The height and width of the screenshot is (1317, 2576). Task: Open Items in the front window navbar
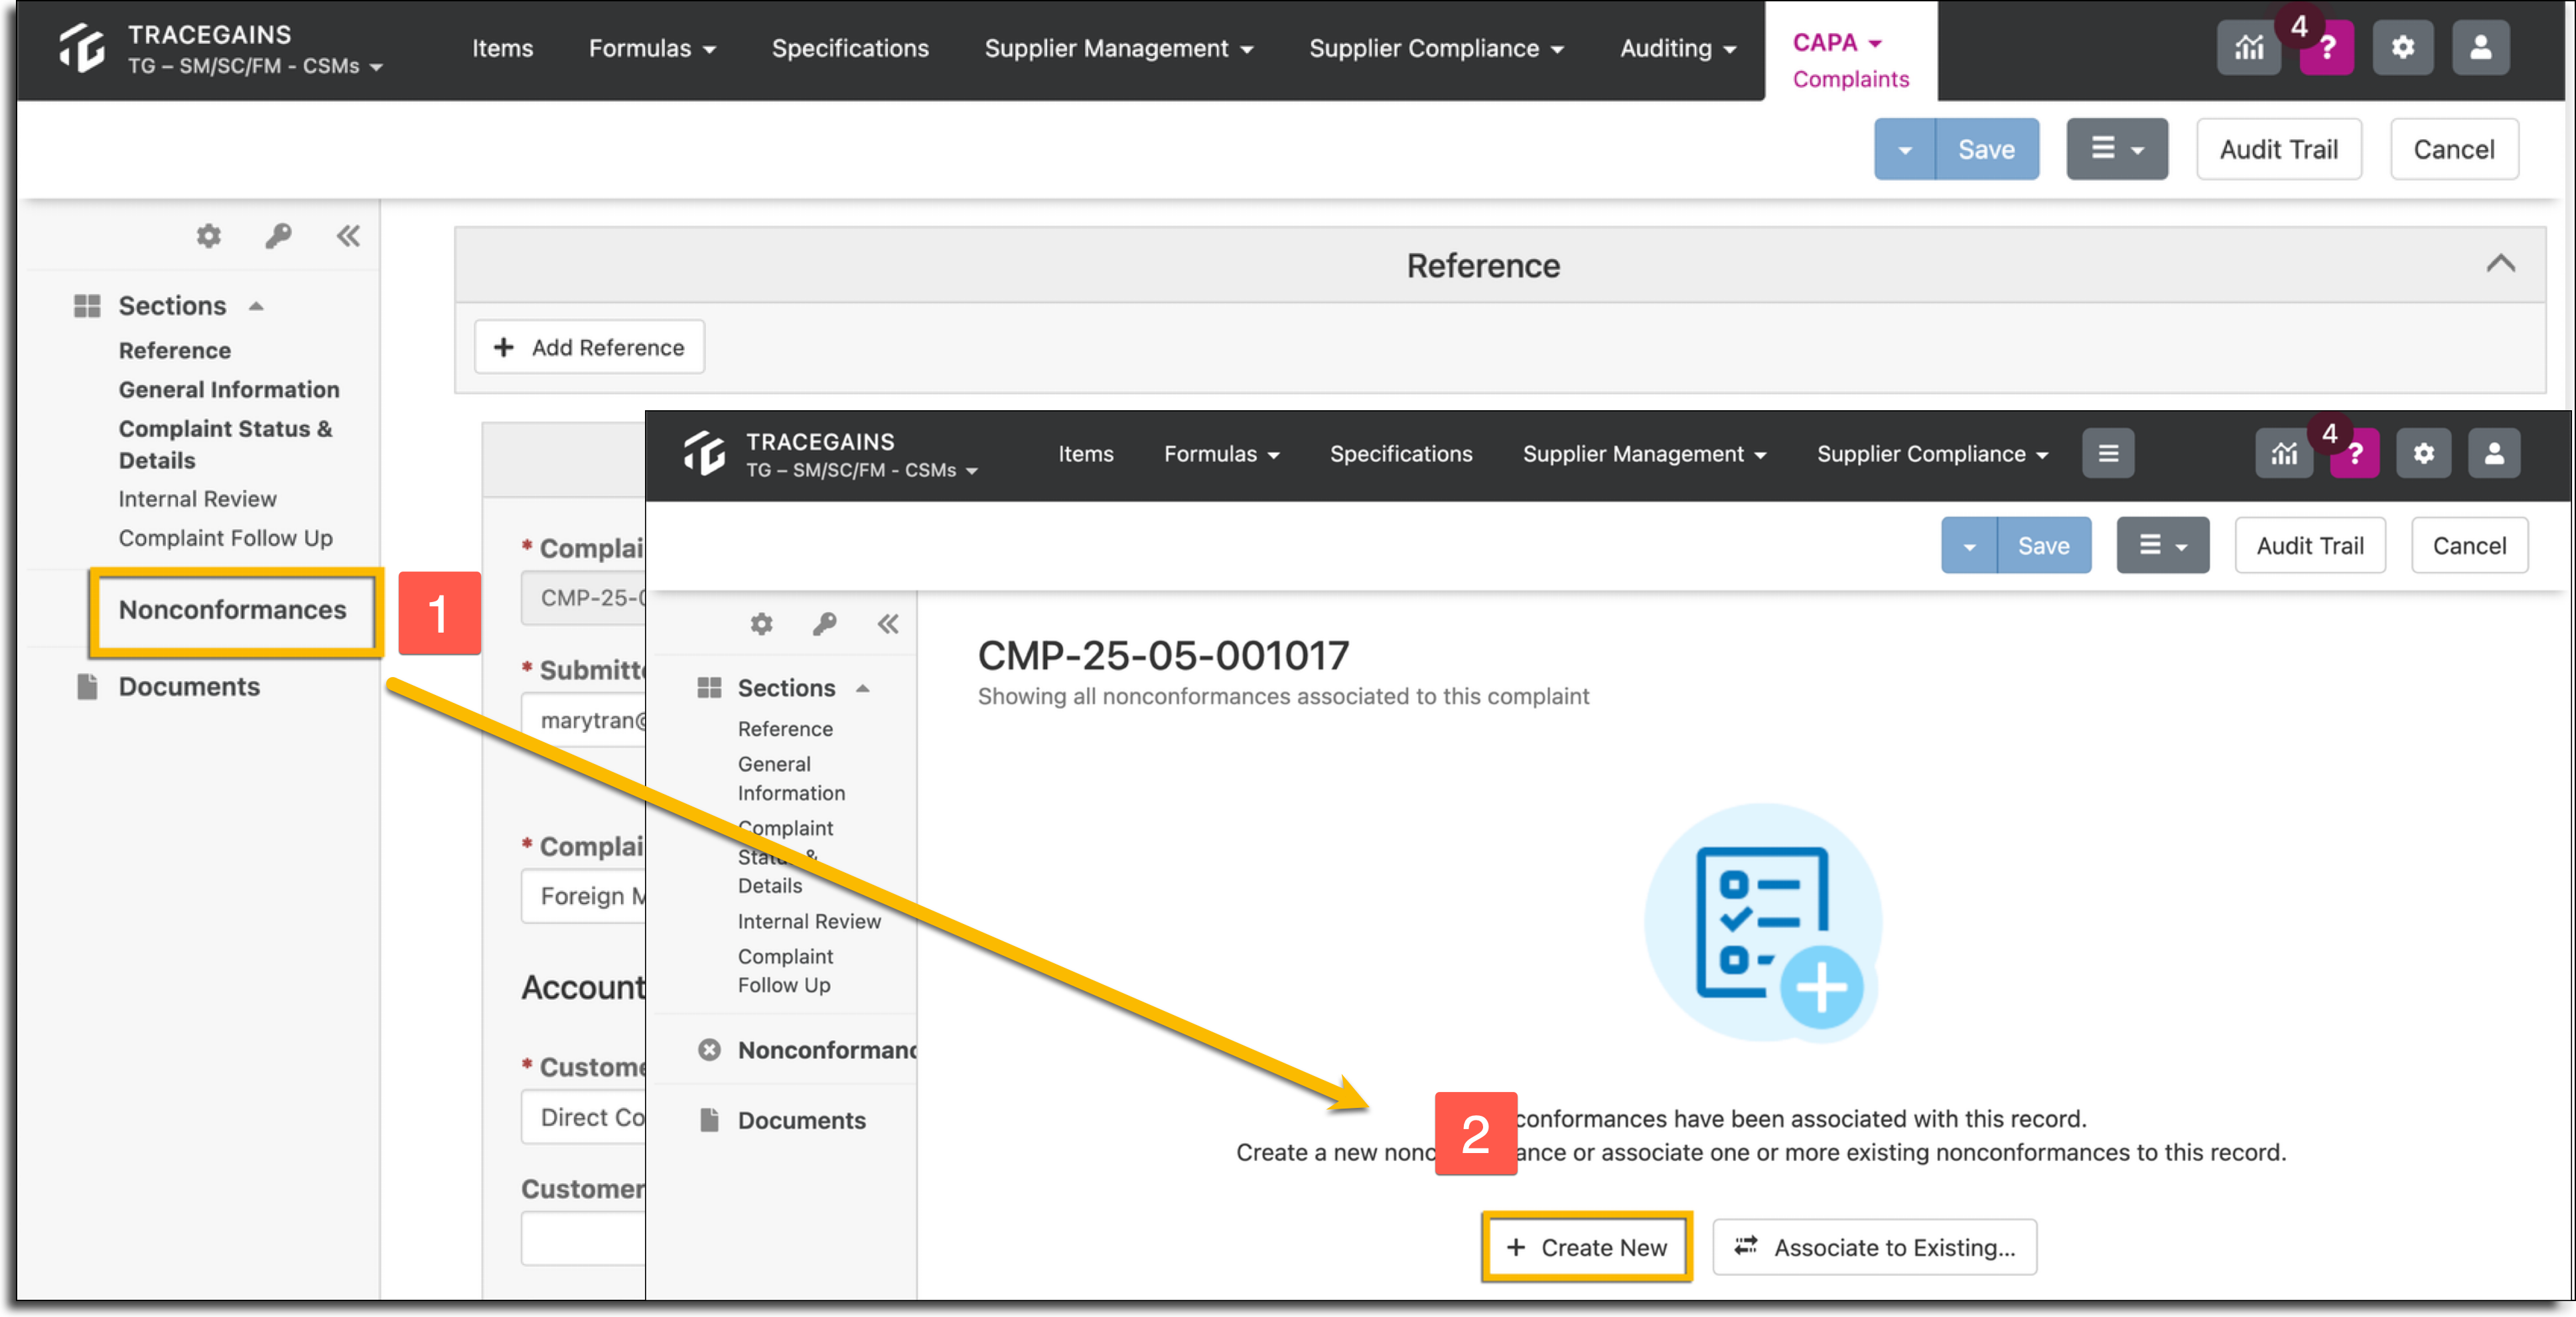(1086, 454)
